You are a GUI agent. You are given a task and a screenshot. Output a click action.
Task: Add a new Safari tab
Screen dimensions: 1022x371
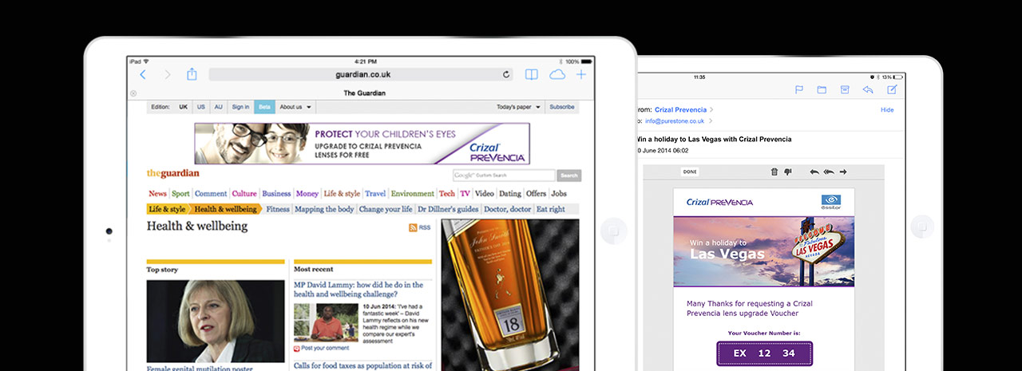pyautogui.click(x=581, y=74)
